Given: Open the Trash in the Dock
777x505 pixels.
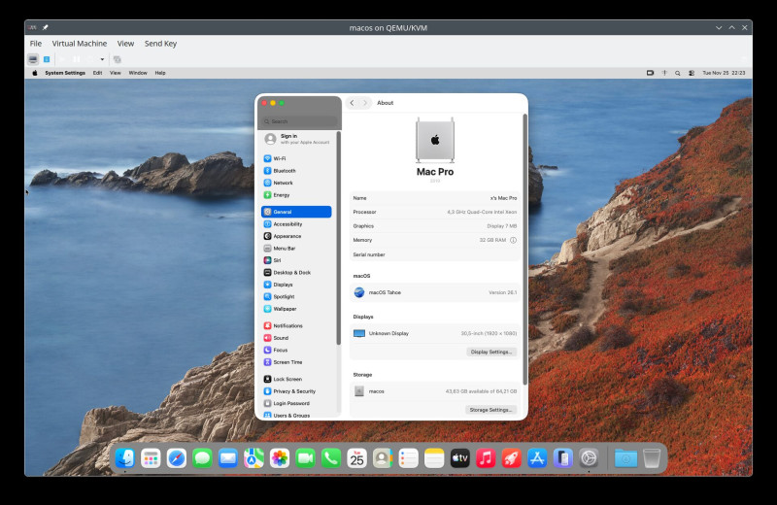Looking at the screenshot, I should click(x=652, y=458).
